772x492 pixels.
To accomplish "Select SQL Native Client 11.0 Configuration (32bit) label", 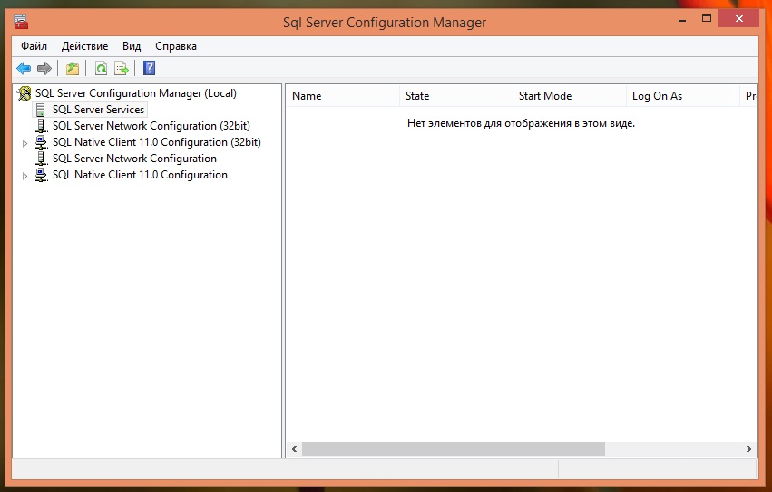I will click(x=157, y=142).
